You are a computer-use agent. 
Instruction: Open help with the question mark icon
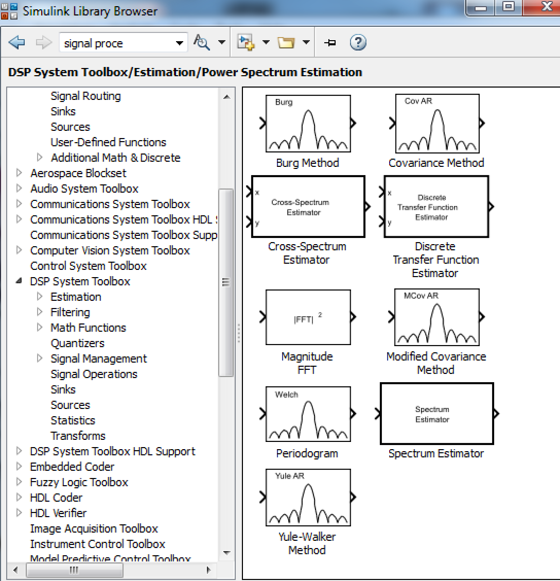tap(358, 43)
